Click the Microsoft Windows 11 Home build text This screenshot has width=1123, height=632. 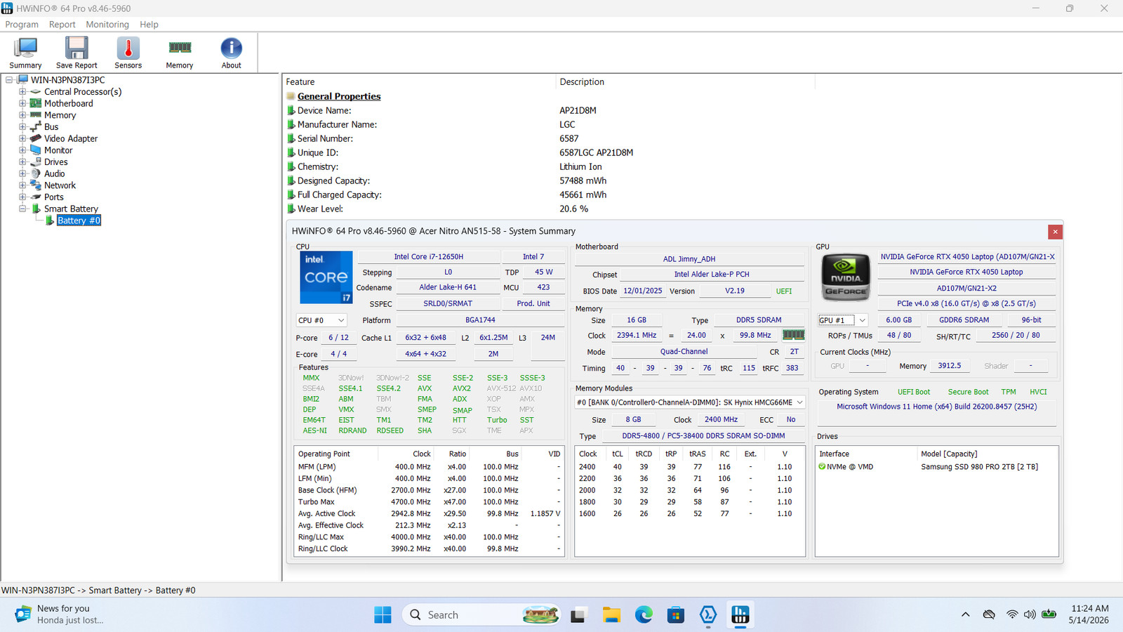pos(937,407)
